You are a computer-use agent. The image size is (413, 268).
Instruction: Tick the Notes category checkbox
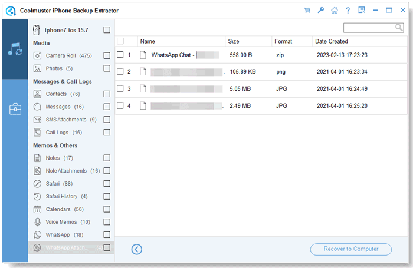pyautogui.click(x=107, y=158)
